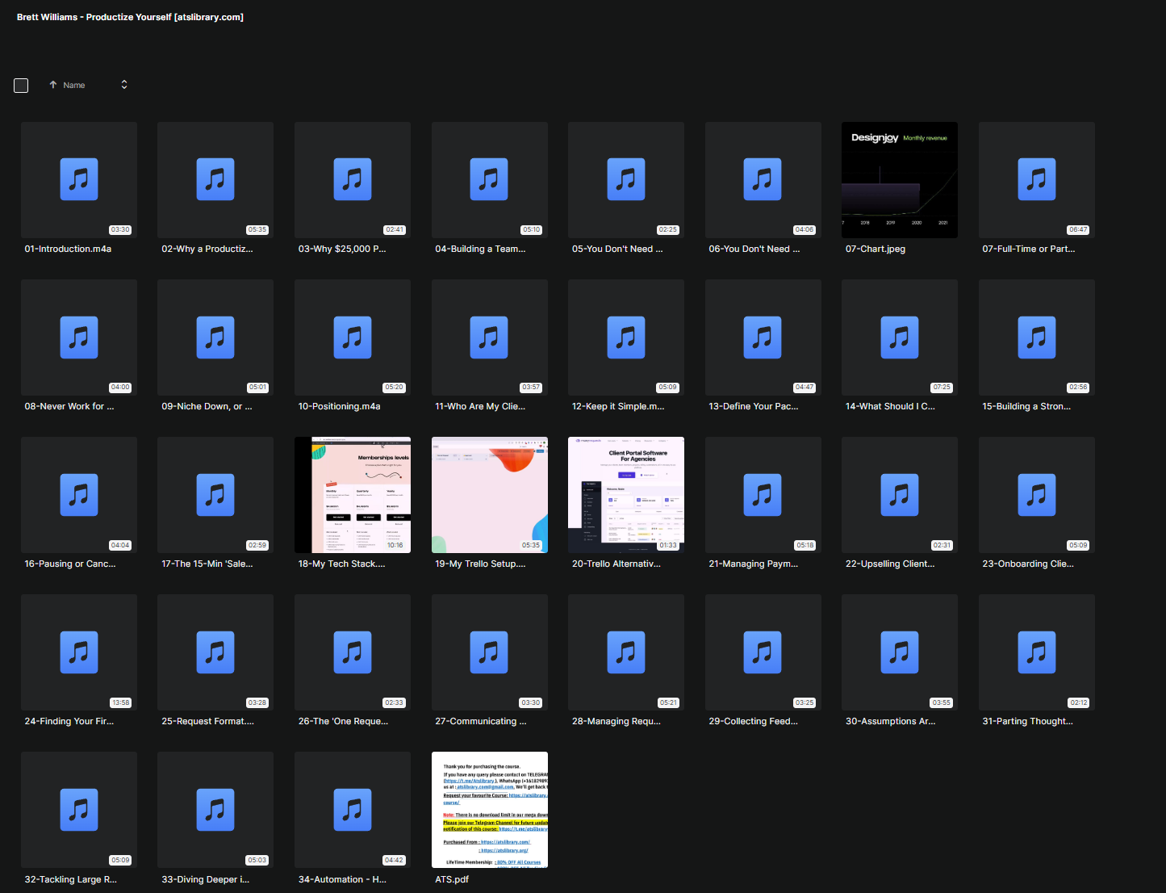Choose the 09-Niche Down audio icon

pyautogui.click(x=215, y=337)
